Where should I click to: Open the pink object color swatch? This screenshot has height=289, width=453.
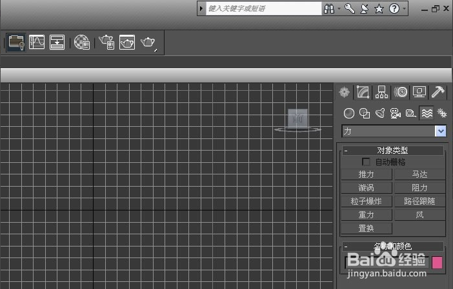(437, 263)
